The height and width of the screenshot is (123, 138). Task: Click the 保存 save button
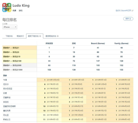128,19
